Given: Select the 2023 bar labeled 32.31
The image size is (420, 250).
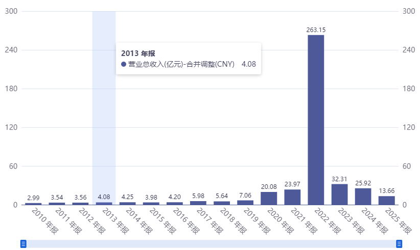Looking at the screenshot, I should 339,195.
